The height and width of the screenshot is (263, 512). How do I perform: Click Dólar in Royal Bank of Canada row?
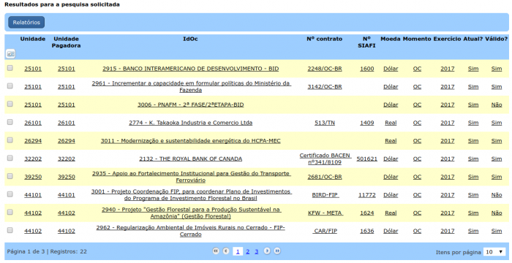coord(391,159)
